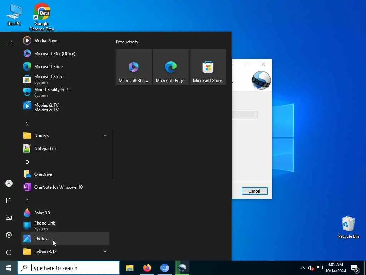The height and width of the screenshot is (275, 366).
Task: Close the installer dialog window
Action: [x=263, y=64]
